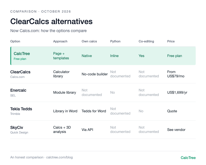
Task: Click the ClearCalcs alternatives heading
Action: click(51, 21)
